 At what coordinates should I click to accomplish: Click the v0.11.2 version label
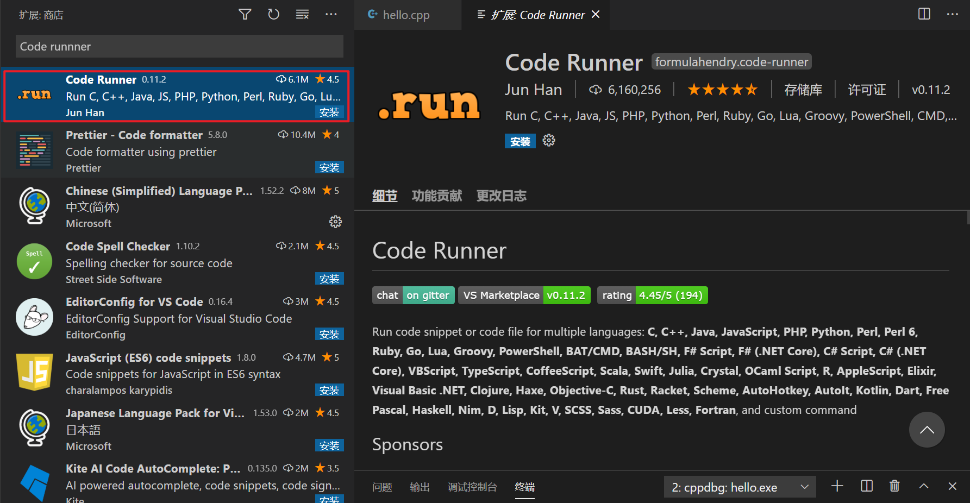931,90
